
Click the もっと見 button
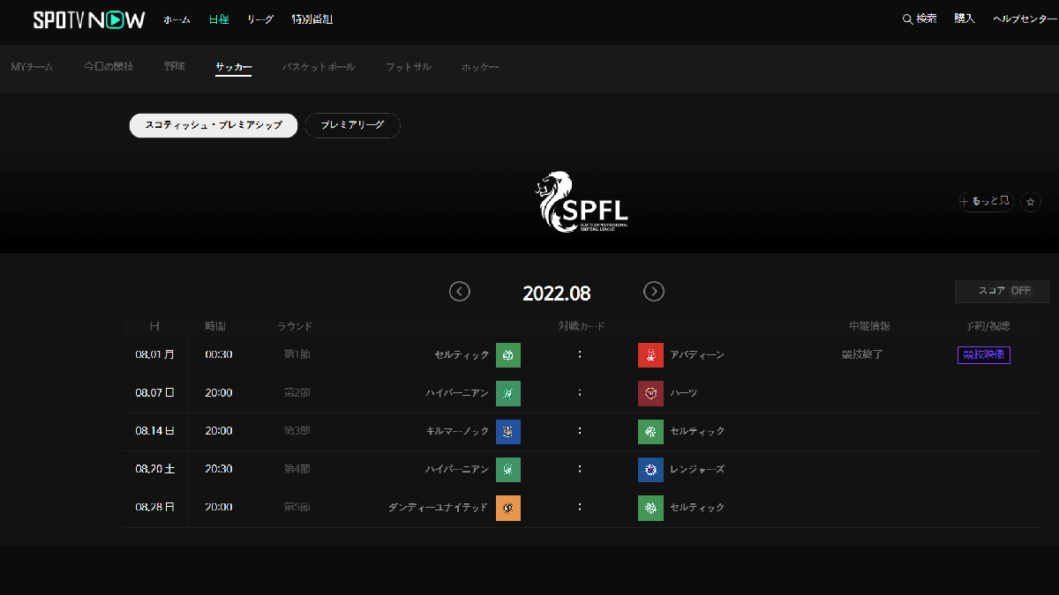click(x=987, y=202)
